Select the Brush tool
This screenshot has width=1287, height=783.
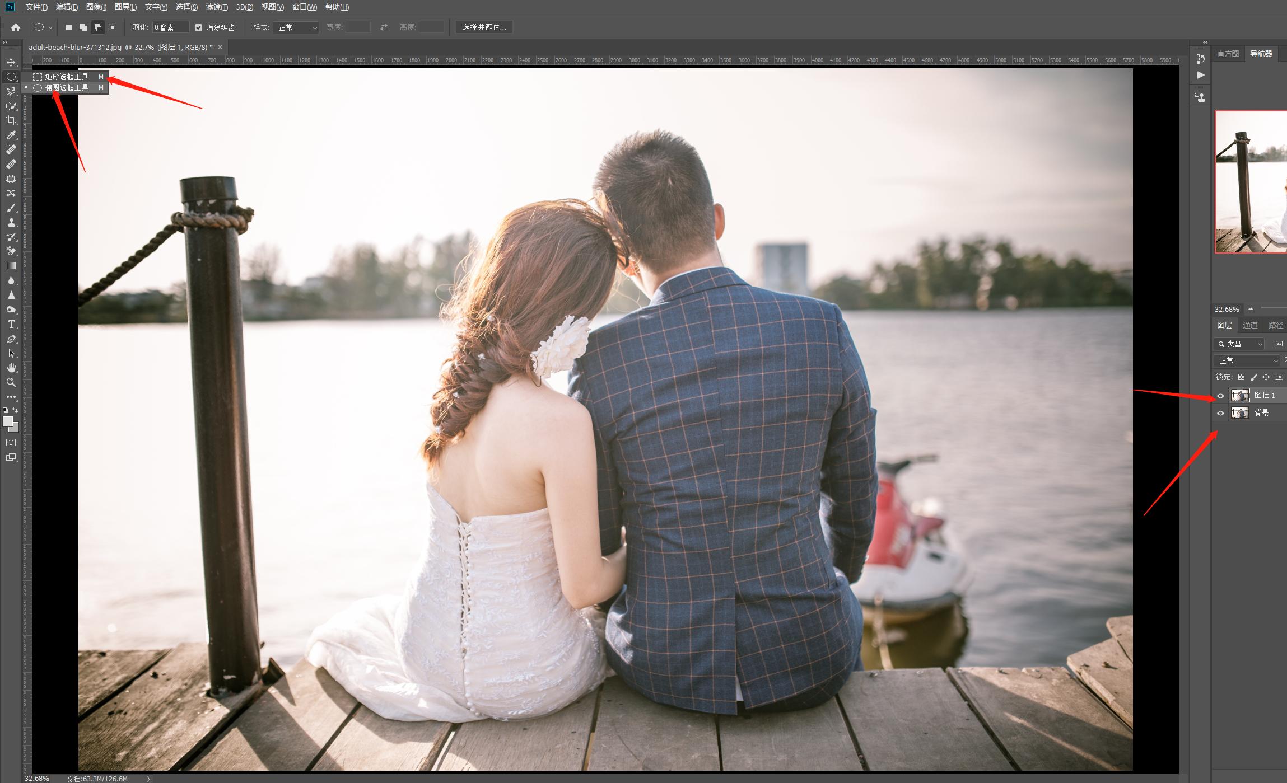[x=11, y=208]
